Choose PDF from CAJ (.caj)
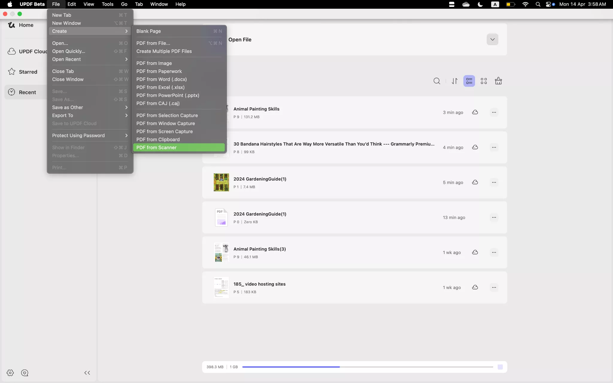The height and width of the screenshot is (383, 613). (179, 104)
